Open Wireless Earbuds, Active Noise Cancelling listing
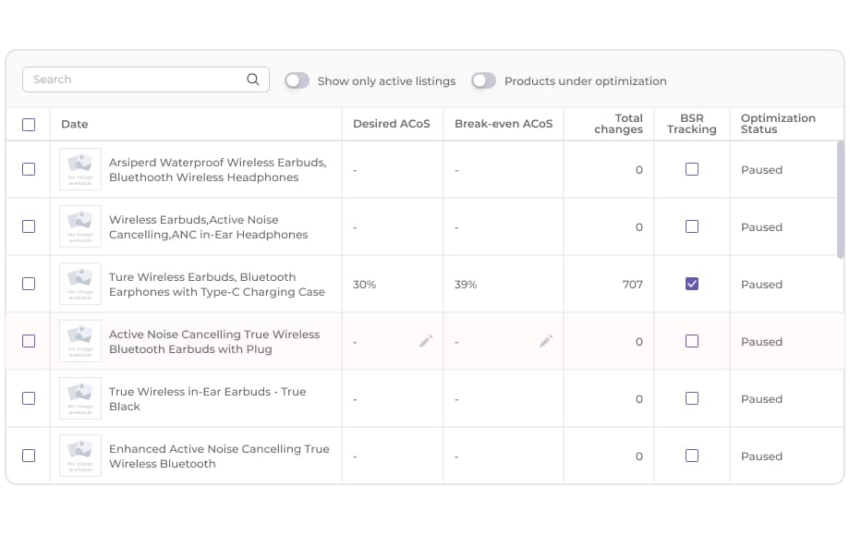 208,227
